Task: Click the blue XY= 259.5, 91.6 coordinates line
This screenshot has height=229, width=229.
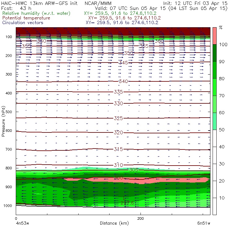Action: (x=122, y=23)
